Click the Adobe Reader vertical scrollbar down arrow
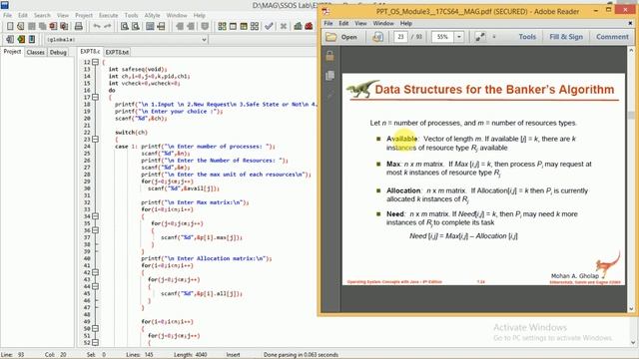The height and width of the screenshot is (359, 639). point(631,308)
